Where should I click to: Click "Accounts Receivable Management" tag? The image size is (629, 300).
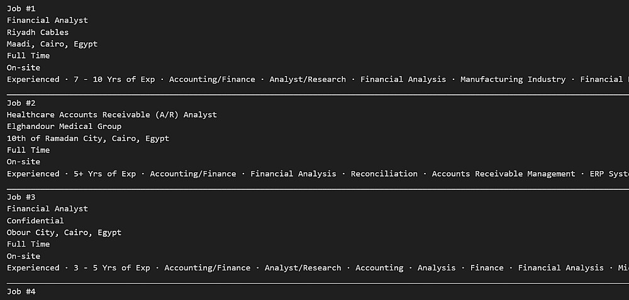503,174
